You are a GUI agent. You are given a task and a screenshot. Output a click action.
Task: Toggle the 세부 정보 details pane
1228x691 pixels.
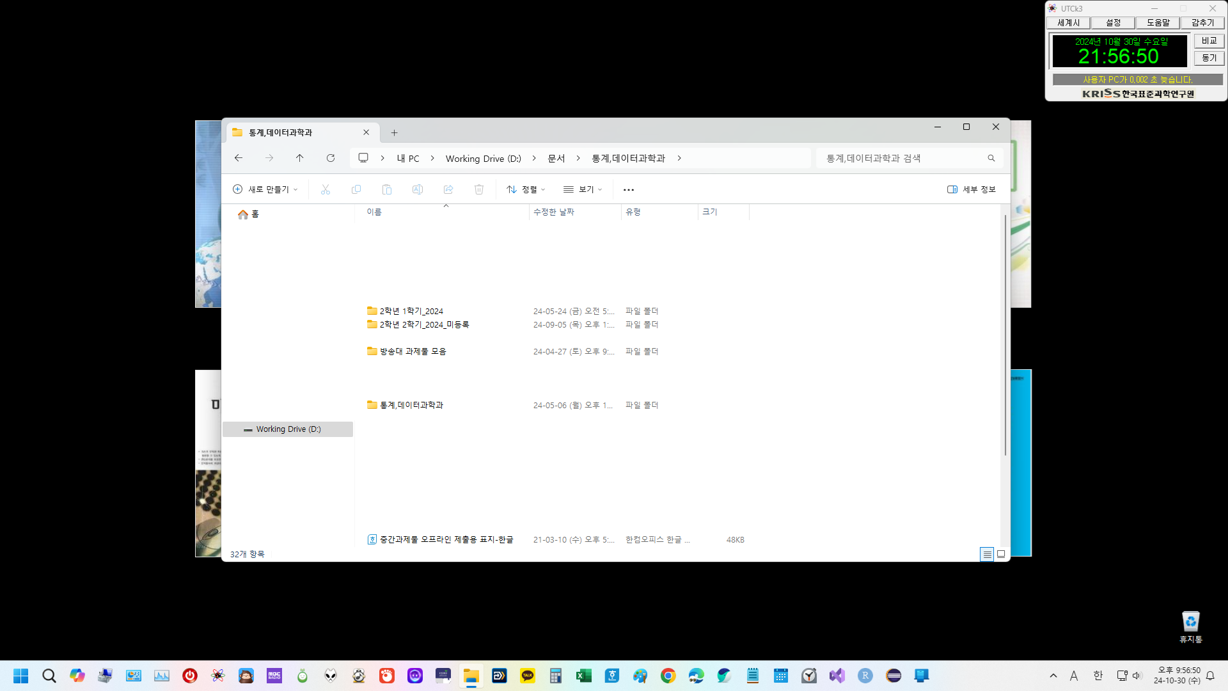click(971, 189)
